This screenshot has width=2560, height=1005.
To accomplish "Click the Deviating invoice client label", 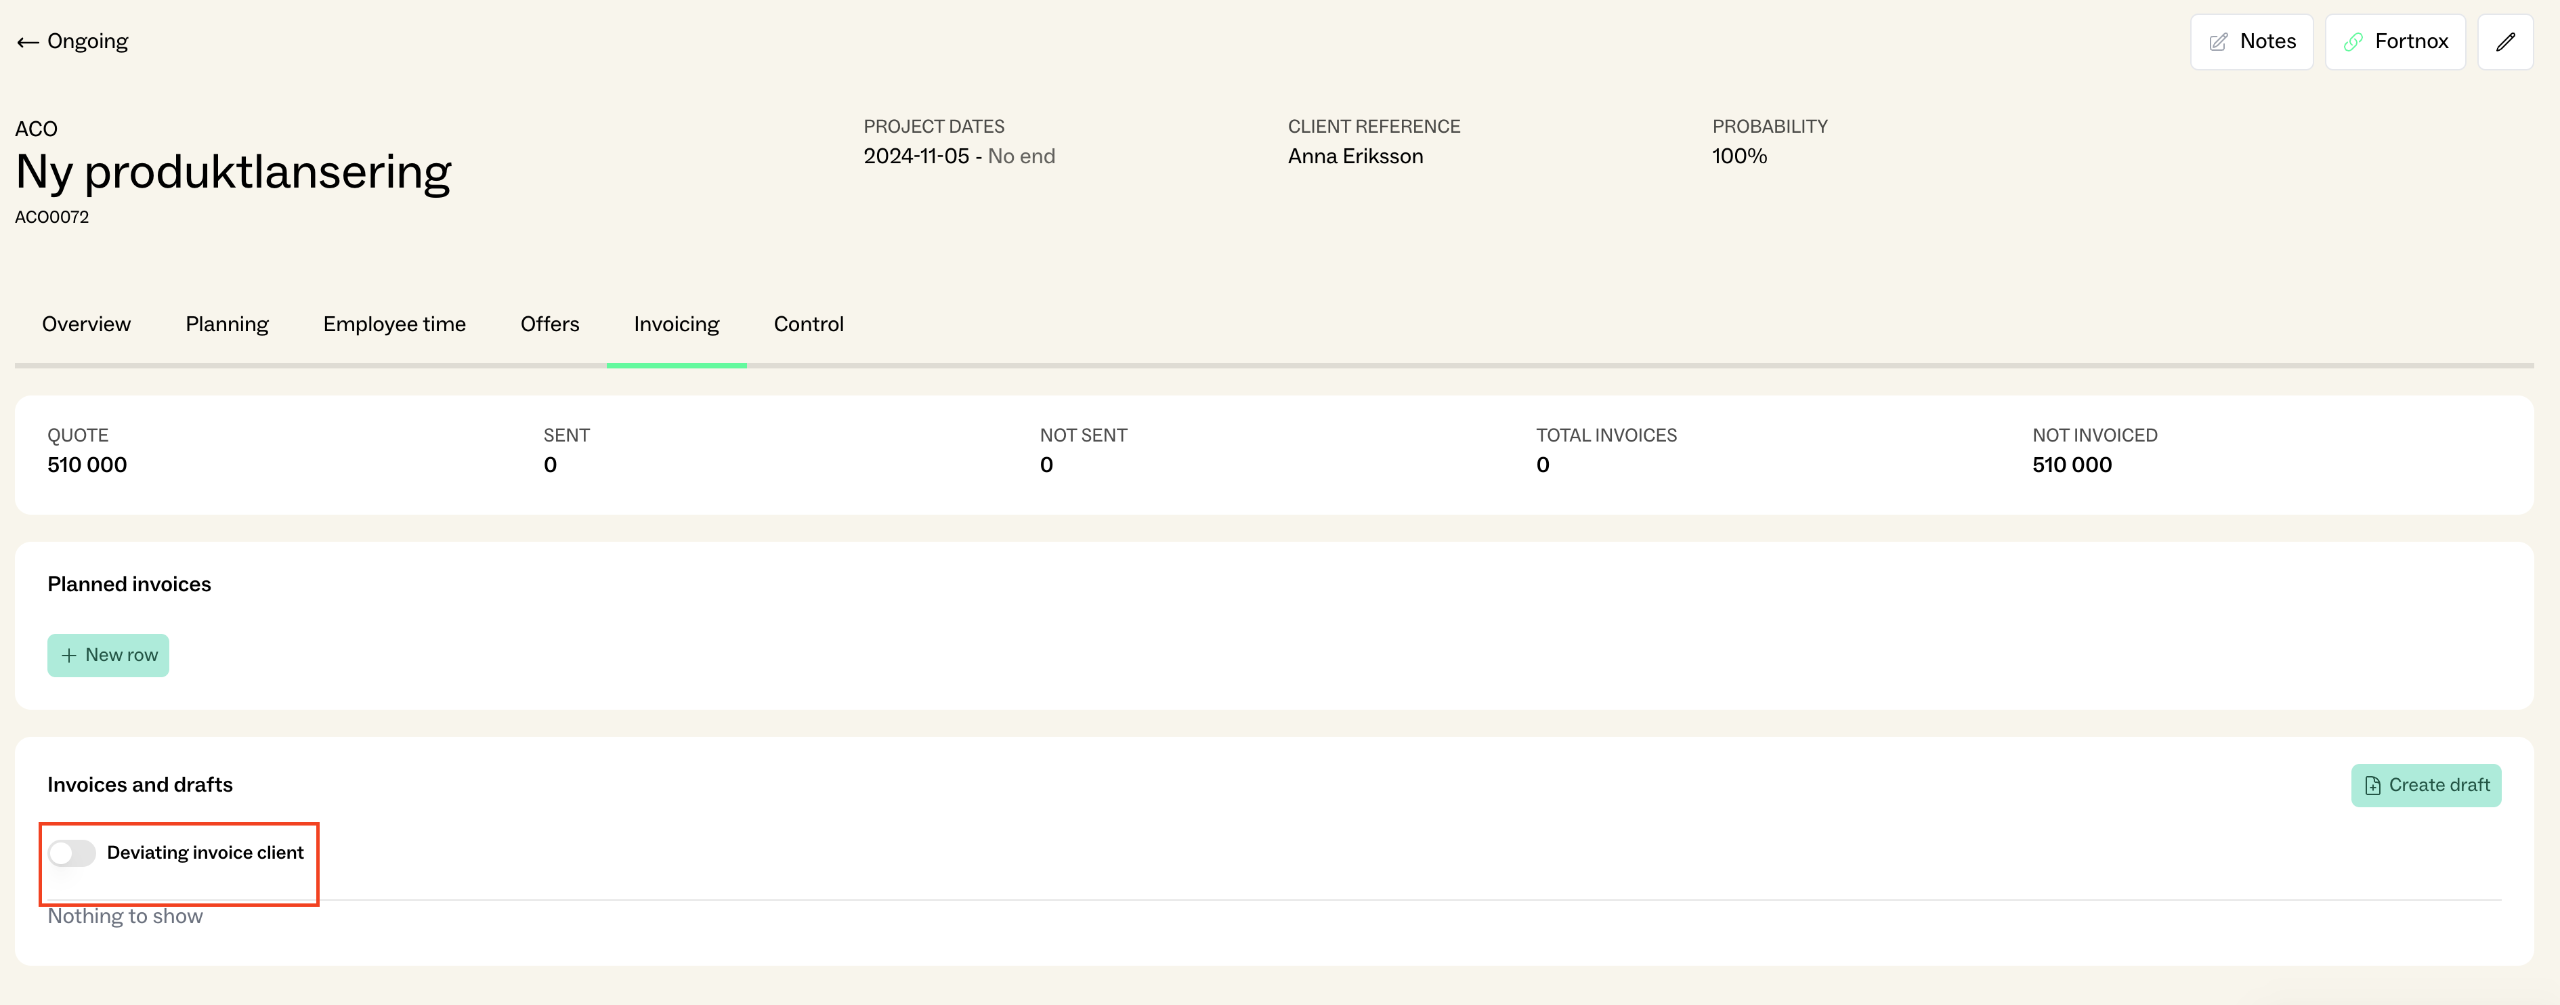I will (205, 853).
